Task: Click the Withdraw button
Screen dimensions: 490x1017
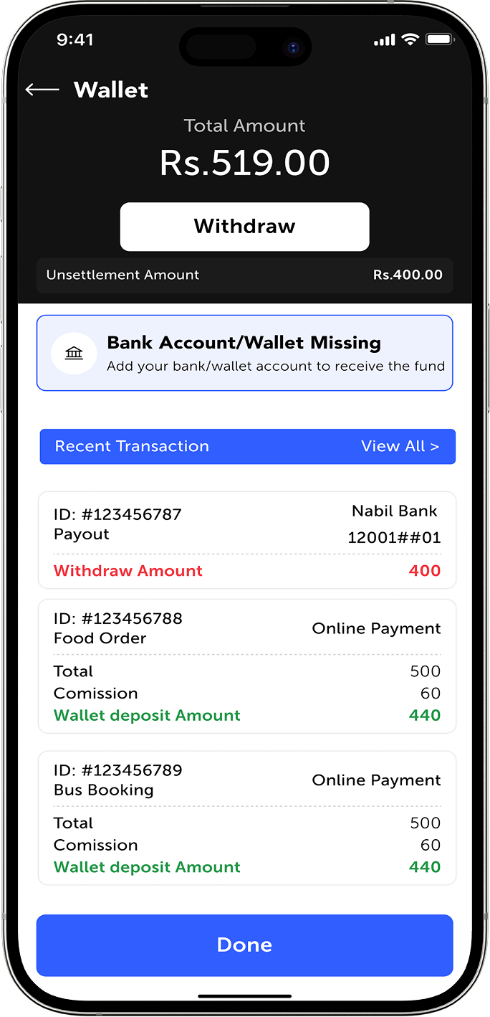Action: click(x=244, y=227)
